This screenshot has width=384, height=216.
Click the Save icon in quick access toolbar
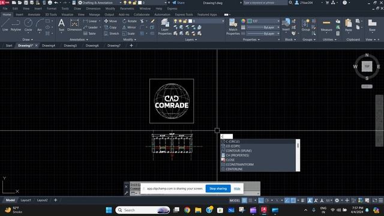coord(26,2)
